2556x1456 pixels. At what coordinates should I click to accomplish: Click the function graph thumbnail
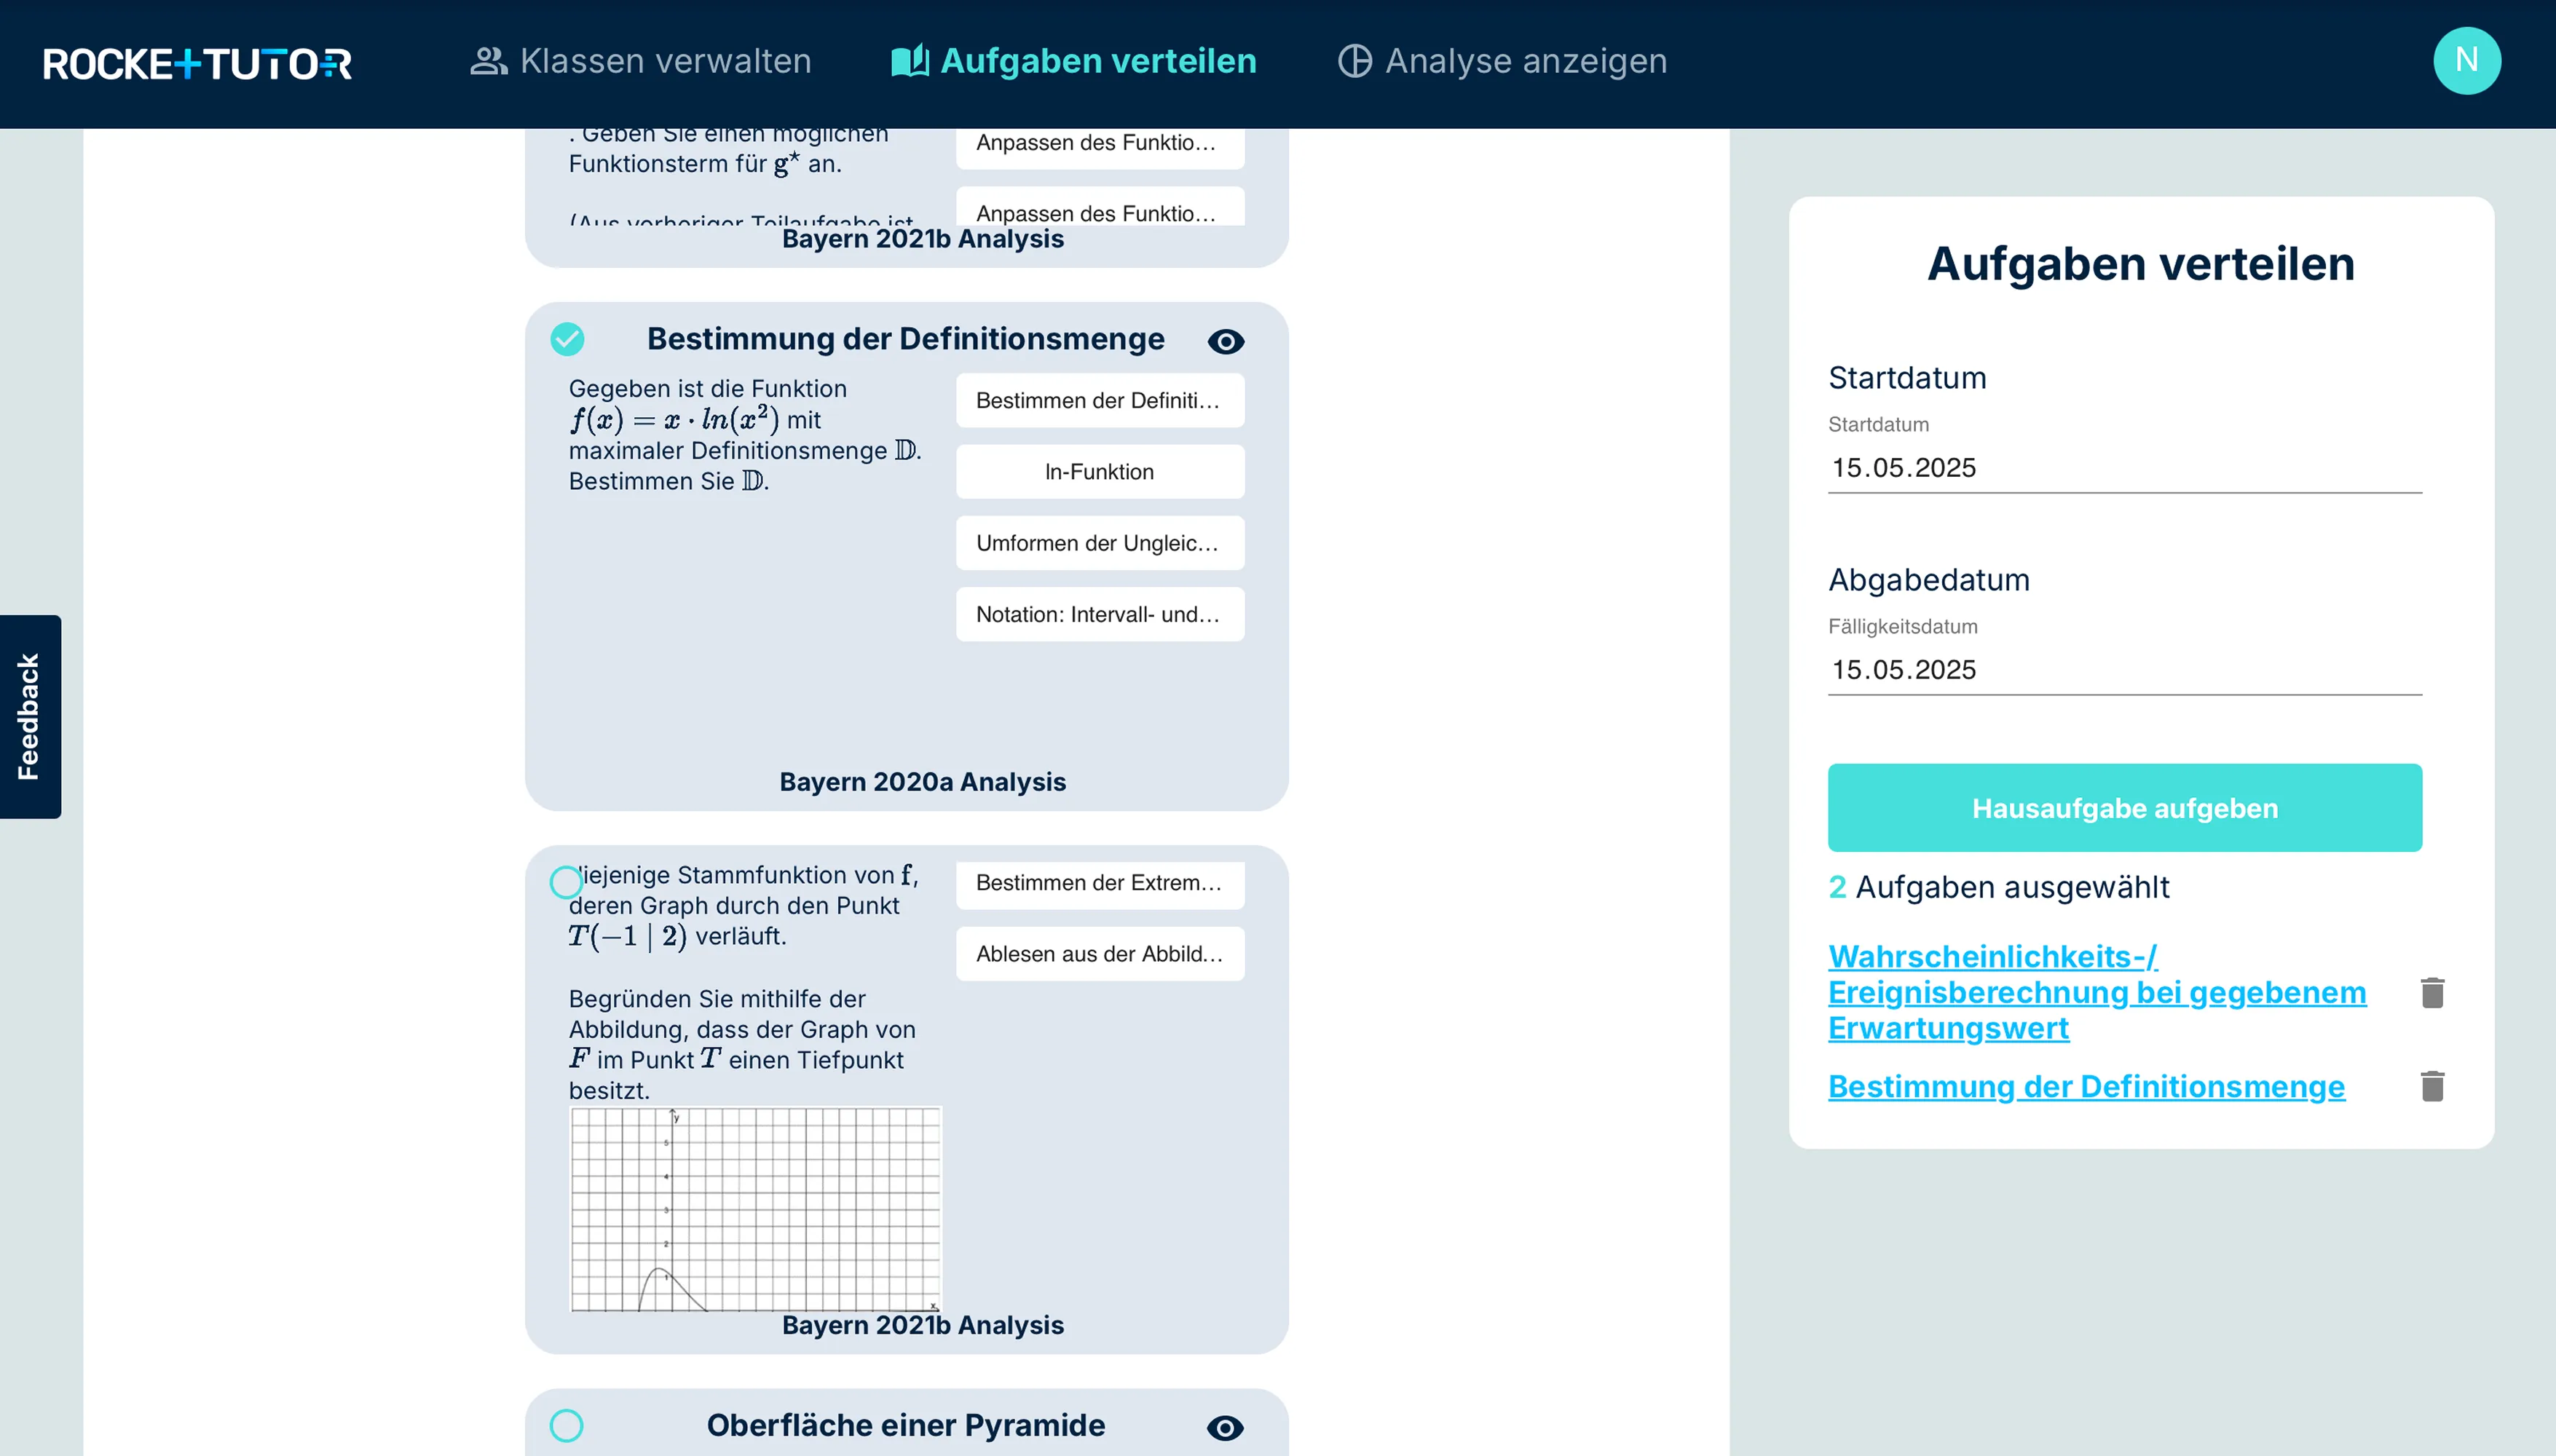click(755, 1209)
